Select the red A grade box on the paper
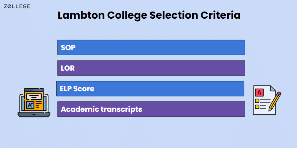The width and height of the screenshot is (297, 148). coord(259,93)
